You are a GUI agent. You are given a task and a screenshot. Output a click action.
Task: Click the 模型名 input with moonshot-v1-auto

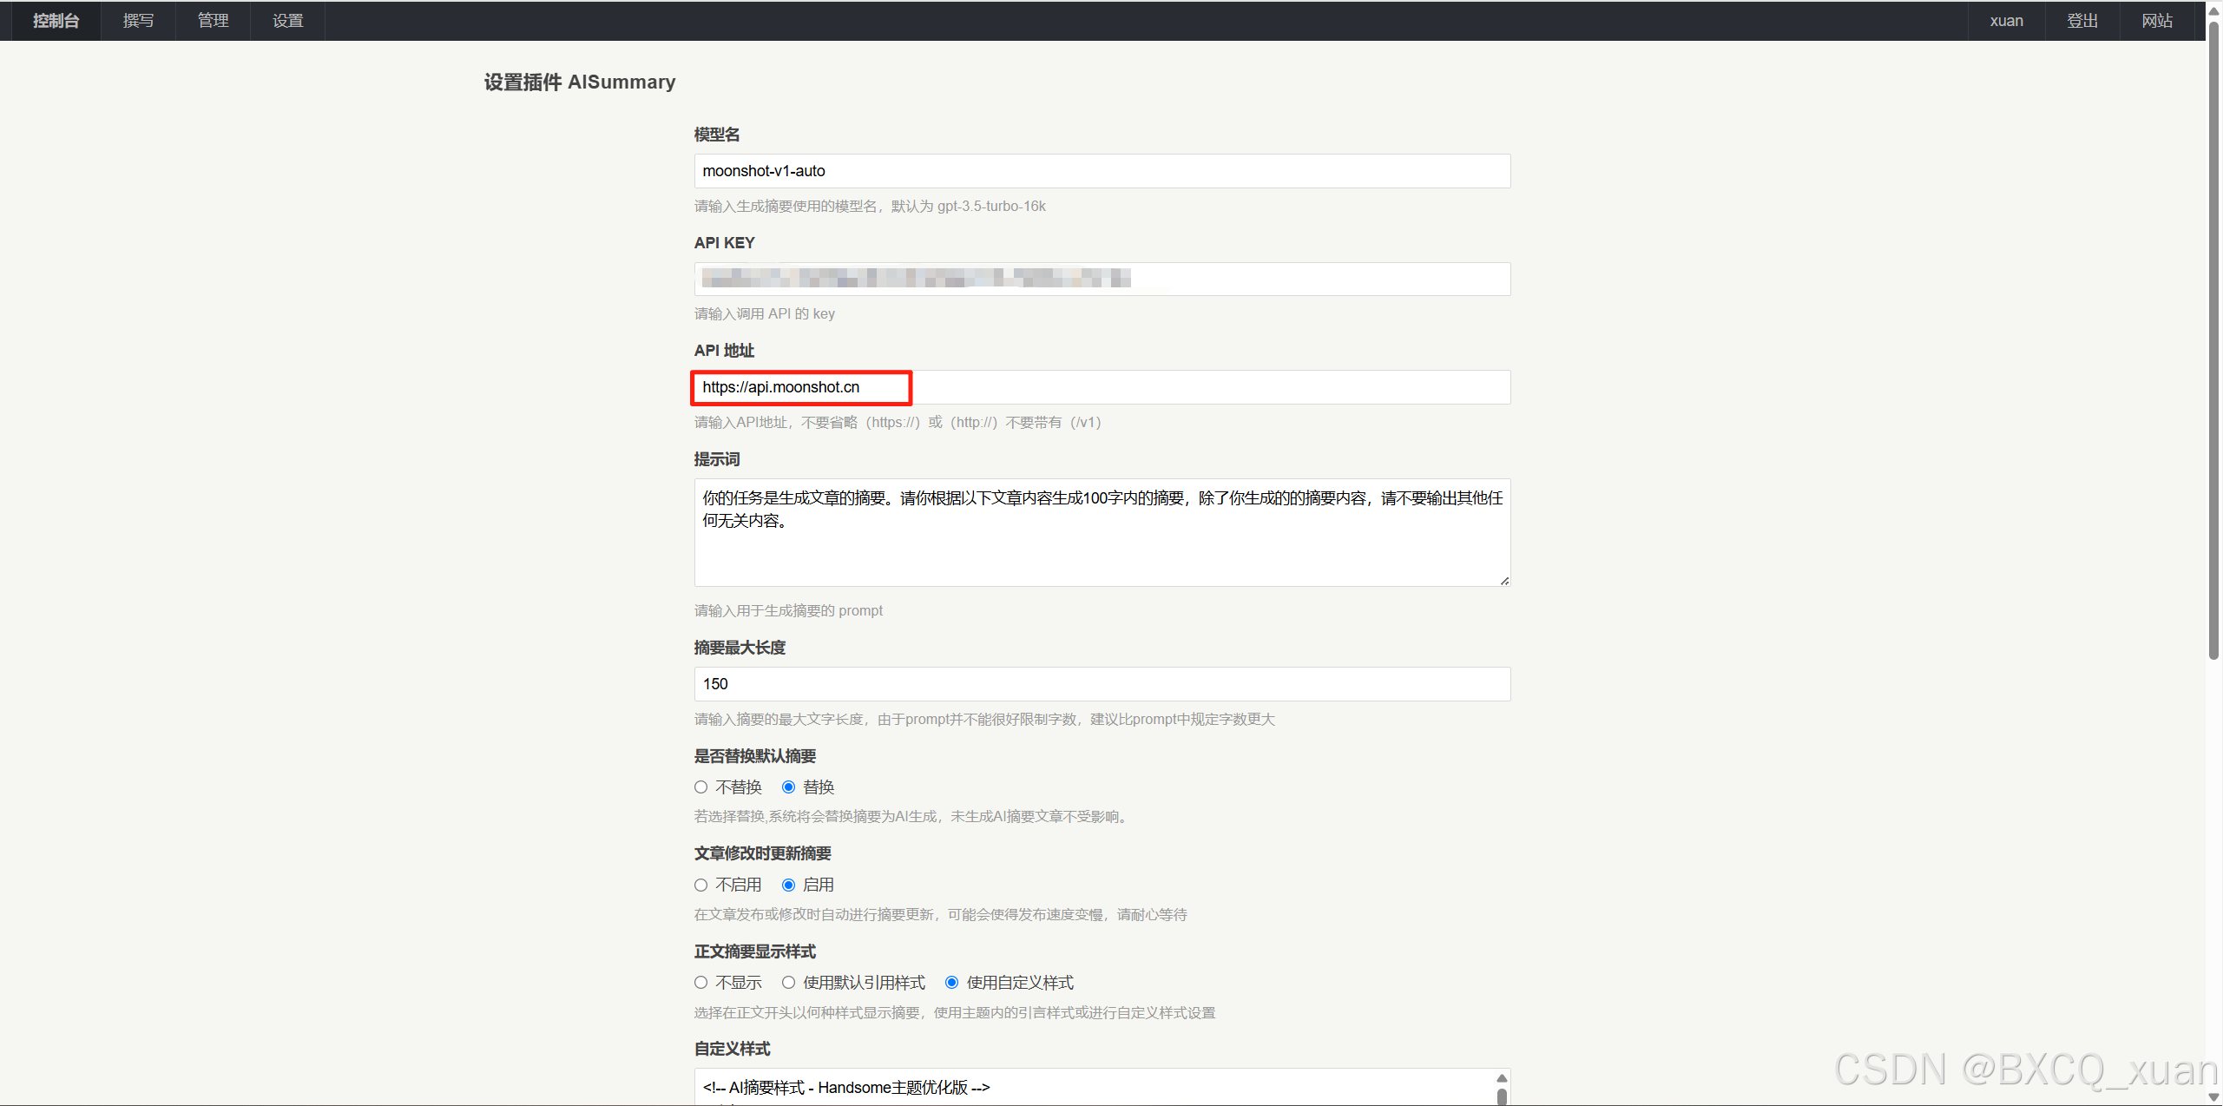pyautogui.click(x=1102, y=171)
